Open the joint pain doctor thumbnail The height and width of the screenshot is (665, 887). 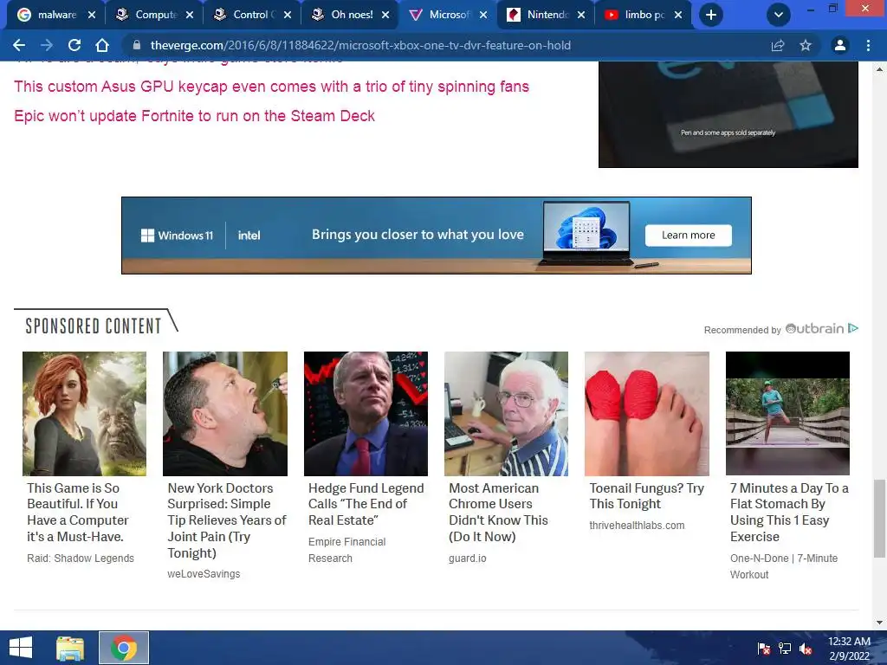(225, 413)
